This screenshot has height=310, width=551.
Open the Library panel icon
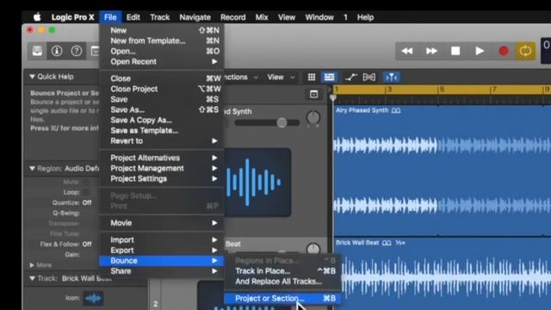point(37,51)
